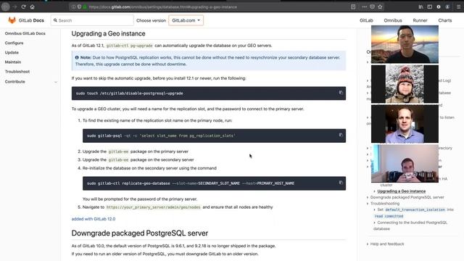Click Set default_transaction_isolation TOC entry
464x261 pixels.
(x=413, y=212)
